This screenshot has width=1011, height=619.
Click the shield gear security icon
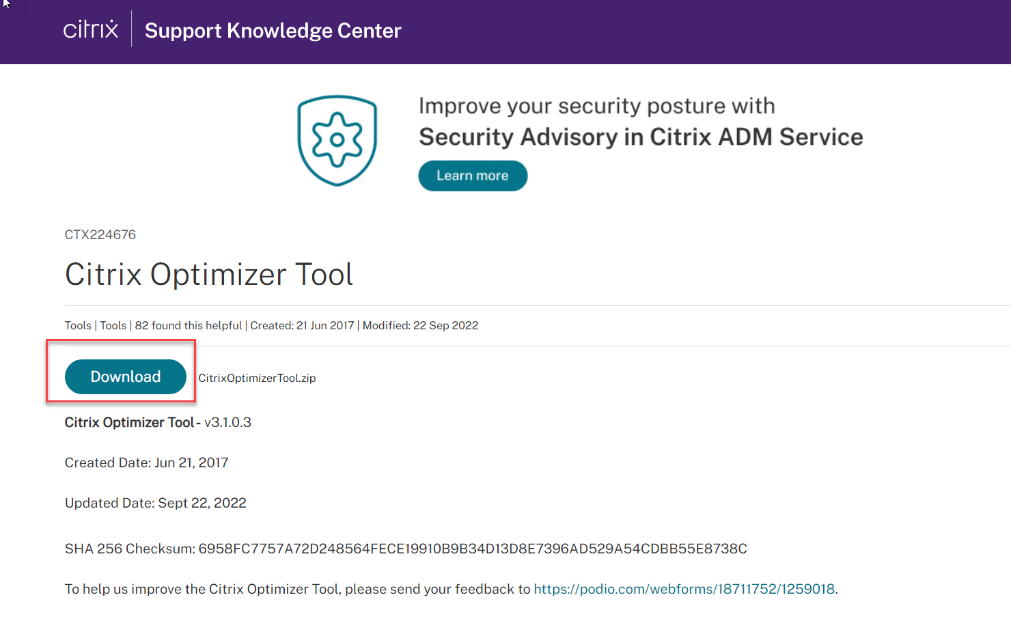click(337, 140)
